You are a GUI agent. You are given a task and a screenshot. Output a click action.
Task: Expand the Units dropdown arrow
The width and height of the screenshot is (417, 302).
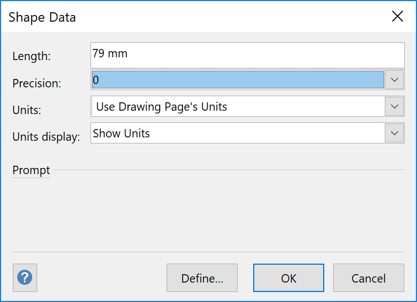click(394, 106)
